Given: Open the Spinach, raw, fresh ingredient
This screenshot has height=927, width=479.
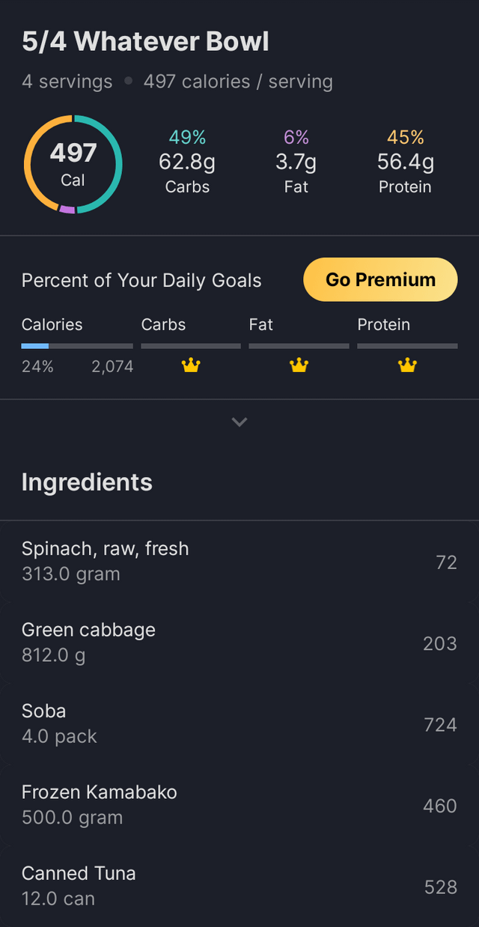Looking at the screenshot, I should (239, 562).
